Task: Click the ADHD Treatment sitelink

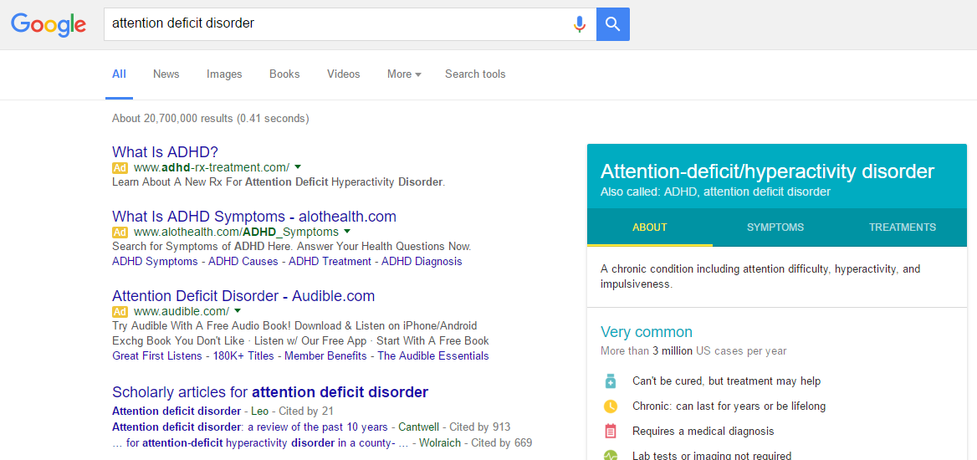Action: tap(330, 261)
